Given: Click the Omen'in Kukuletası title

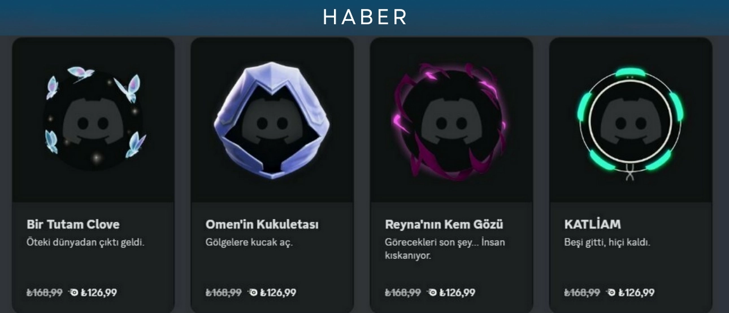Looking at the screenshot, I should pyautogui.click(x=262, y=224).
